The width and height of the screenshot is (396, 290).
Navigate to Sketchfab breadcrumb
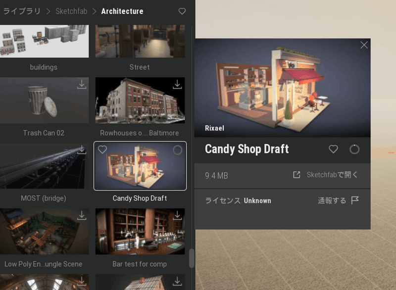(x=71, y=11)
